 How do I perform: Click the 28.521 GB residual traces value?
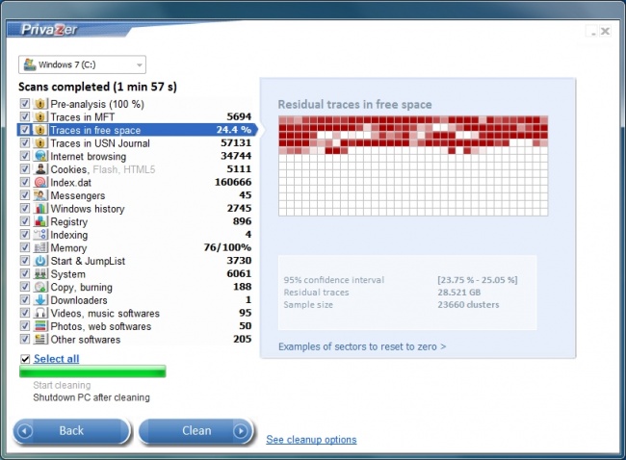tap(459, 292)
